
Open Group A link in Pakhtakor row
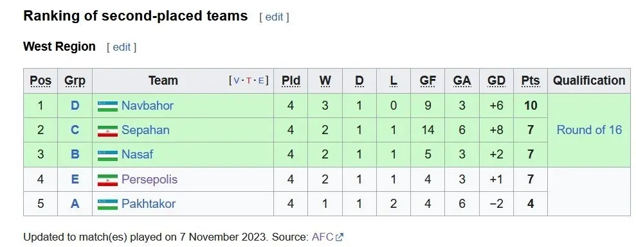point(75,203)
